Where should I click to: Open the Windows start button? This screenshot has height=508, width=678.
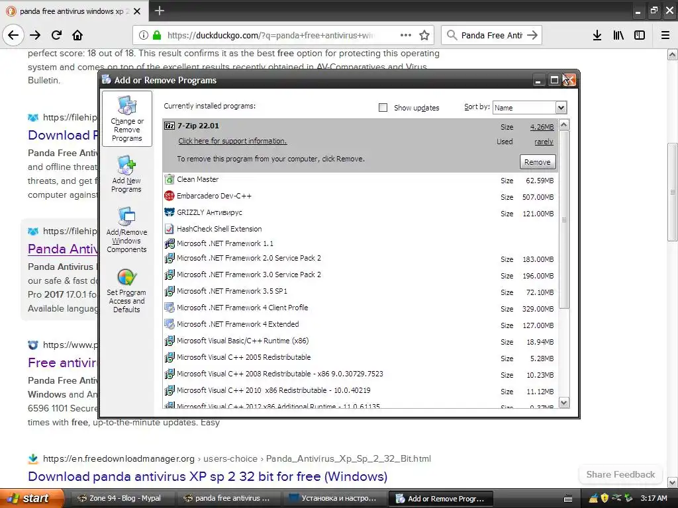(32, 499)
